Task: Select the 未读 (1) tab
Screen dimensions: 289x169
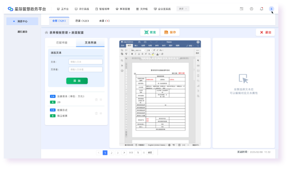Action: point(104,21)
